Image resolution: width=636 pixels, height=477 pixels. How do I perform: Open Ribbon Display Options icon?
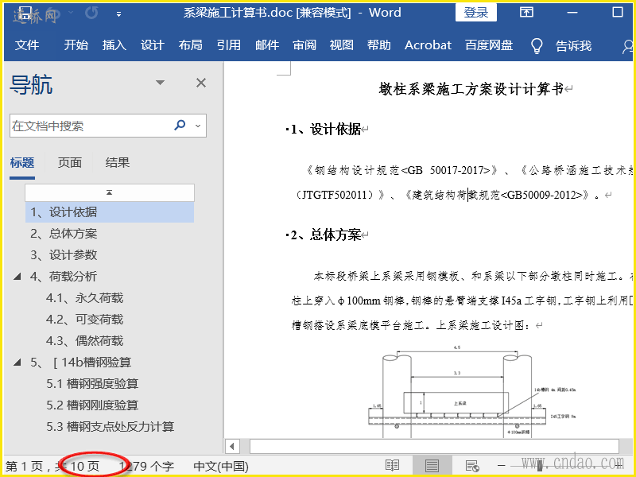[526, 12]
